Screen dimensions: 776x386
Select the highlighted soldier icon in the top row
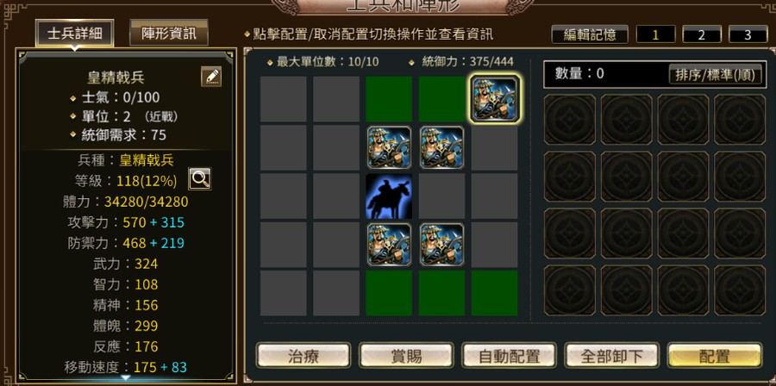tap(494, 98)
